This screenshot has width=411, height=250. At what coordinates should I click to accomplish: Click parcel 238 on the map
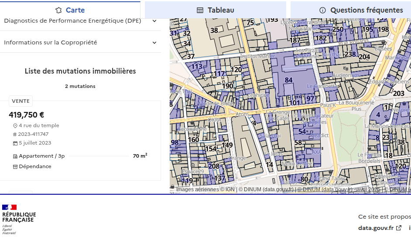(350, 54)
